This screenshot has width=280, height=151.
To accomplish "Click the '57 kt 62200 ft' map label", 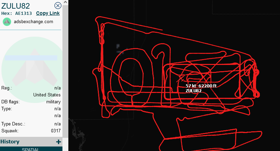I will click(x=201, y=86).
